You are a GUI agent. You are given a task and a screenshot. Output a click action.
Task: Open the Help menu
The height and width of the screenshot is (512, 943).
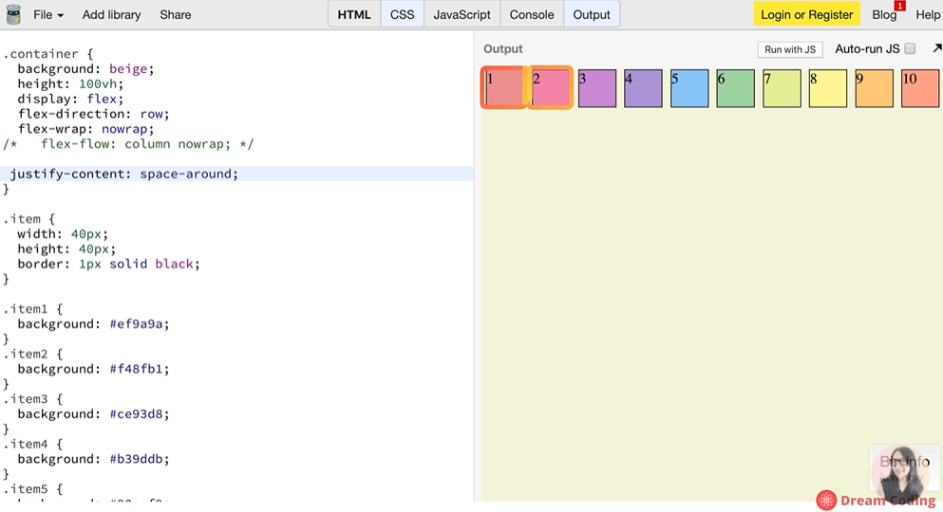928,15
